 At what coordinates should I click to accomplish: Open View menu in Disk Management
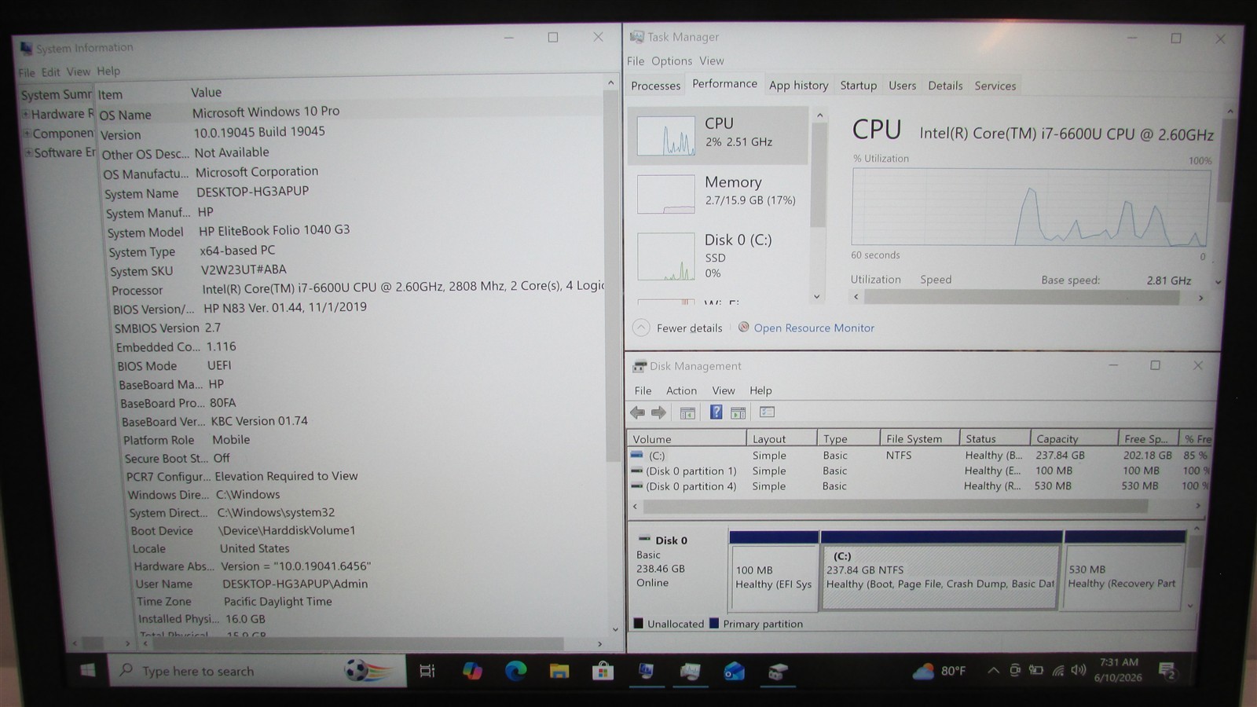coord(724,390)
